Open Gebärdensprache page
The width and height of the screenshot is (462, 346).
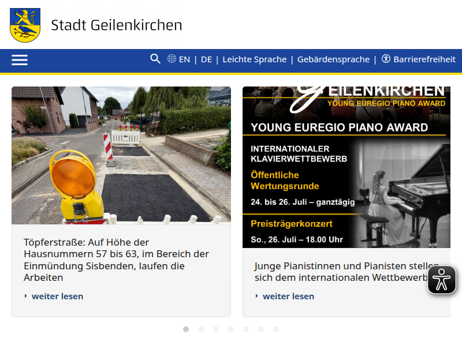pos(333,59)
